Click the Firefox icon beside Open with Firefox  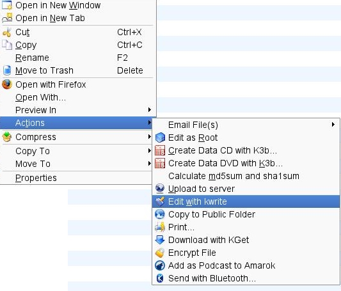coord(7,84)
